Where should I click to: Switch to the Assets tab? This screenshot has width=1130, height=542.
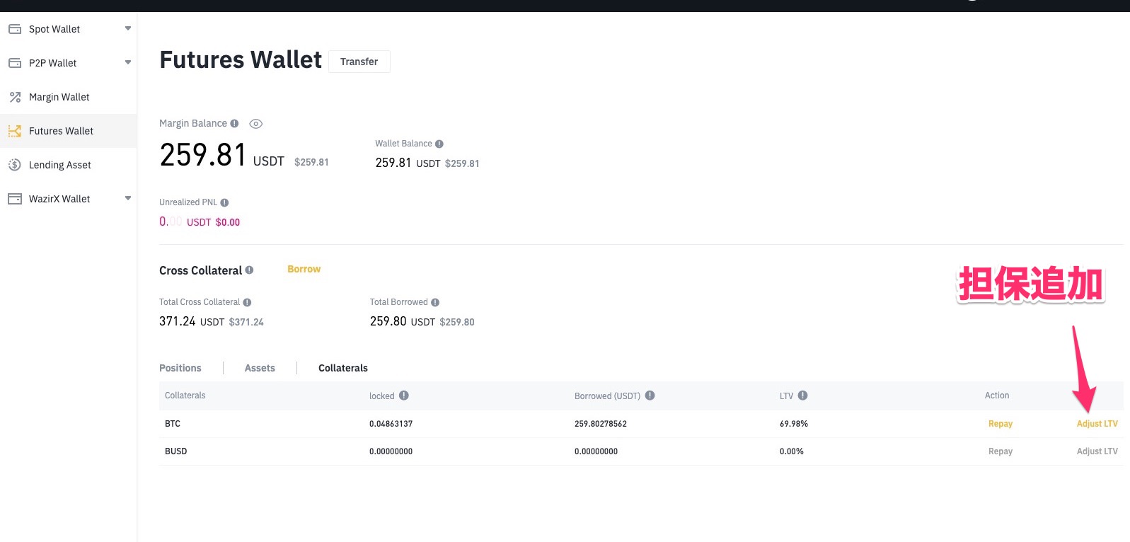[260, 368]
